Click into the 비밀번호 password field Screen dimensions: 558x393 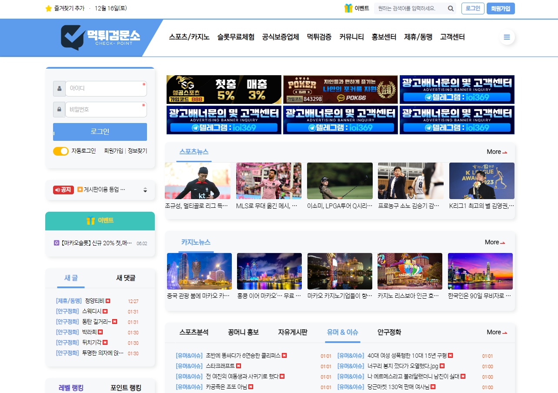tap(106, 110)
